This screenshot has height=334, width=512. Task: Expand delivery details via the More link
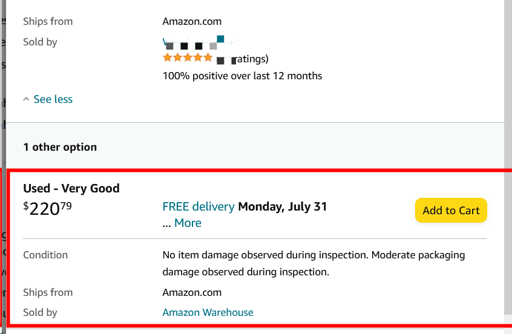(x=188, y=223)
